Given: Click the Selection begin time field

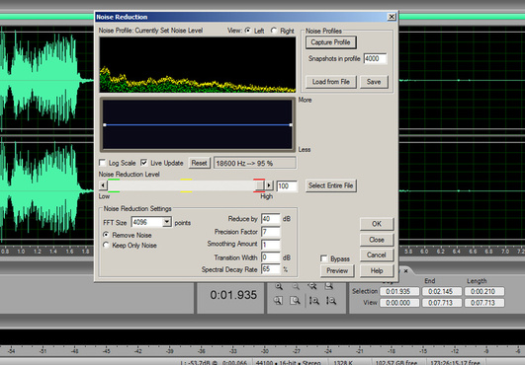Looking at the screenshot, I should (399, 292).
